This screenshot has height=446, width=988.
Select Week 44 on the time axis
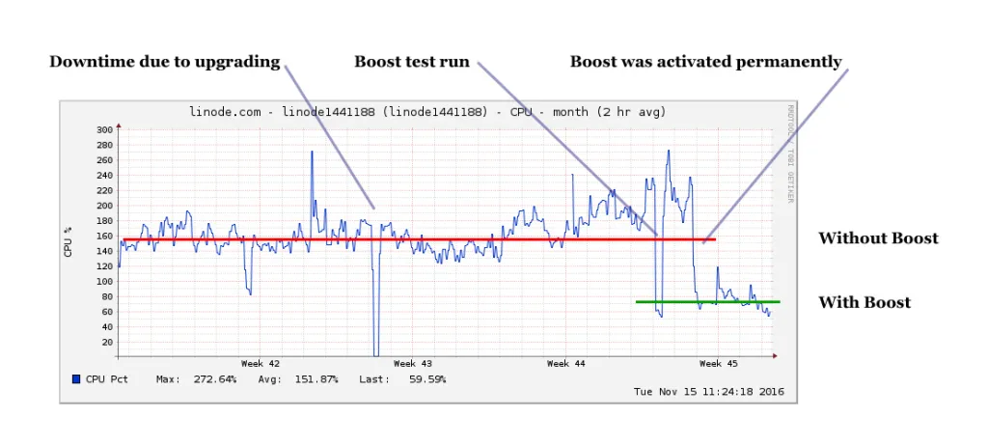(565, 364)
